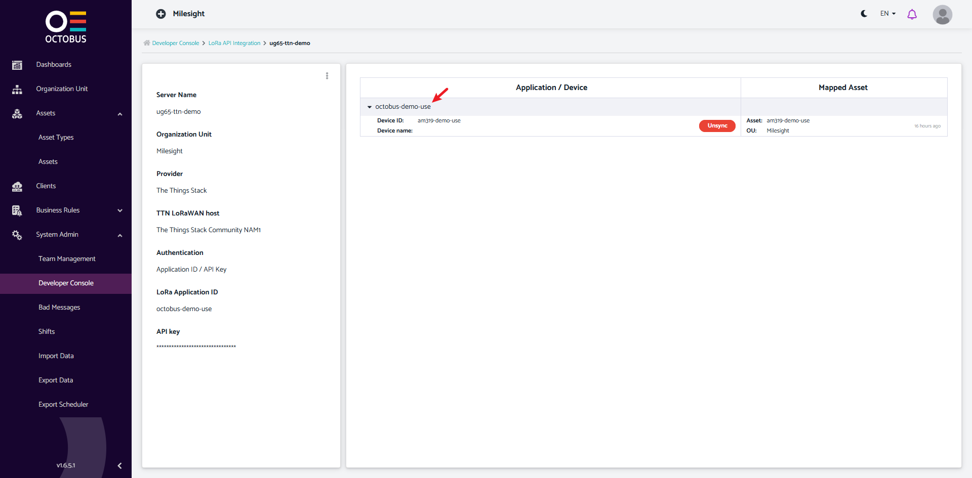This screenshot has height=478, width=972.
Task: Click Milesight organization title in header
Action: coord(189,14)
